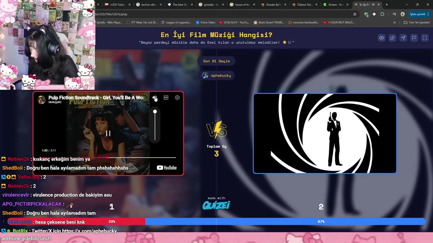The image size is (433, 243).
Task: Open 'Tüm Yer İşaretleri' bookmarks folder
Action: (417, 23)
